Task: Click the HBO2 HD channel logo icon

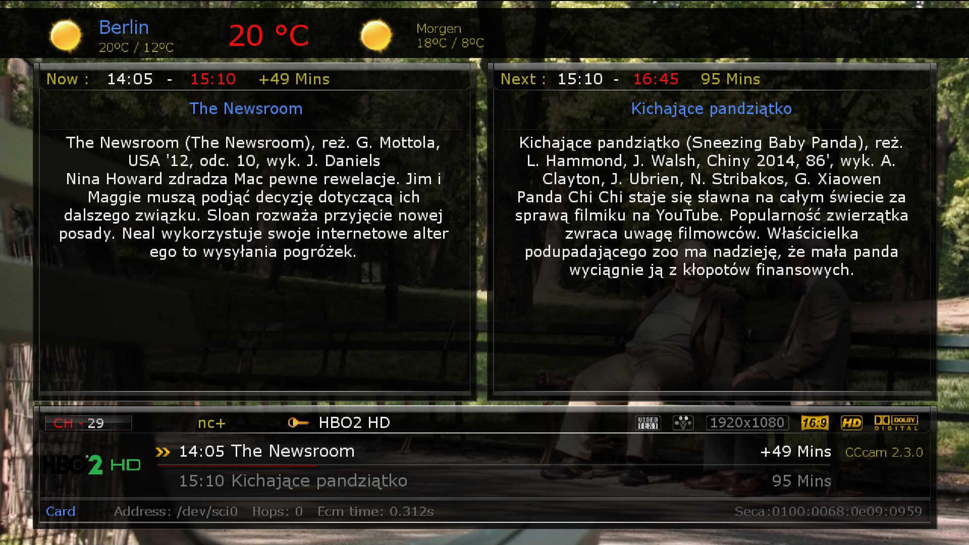Action: tap(93, 464)
